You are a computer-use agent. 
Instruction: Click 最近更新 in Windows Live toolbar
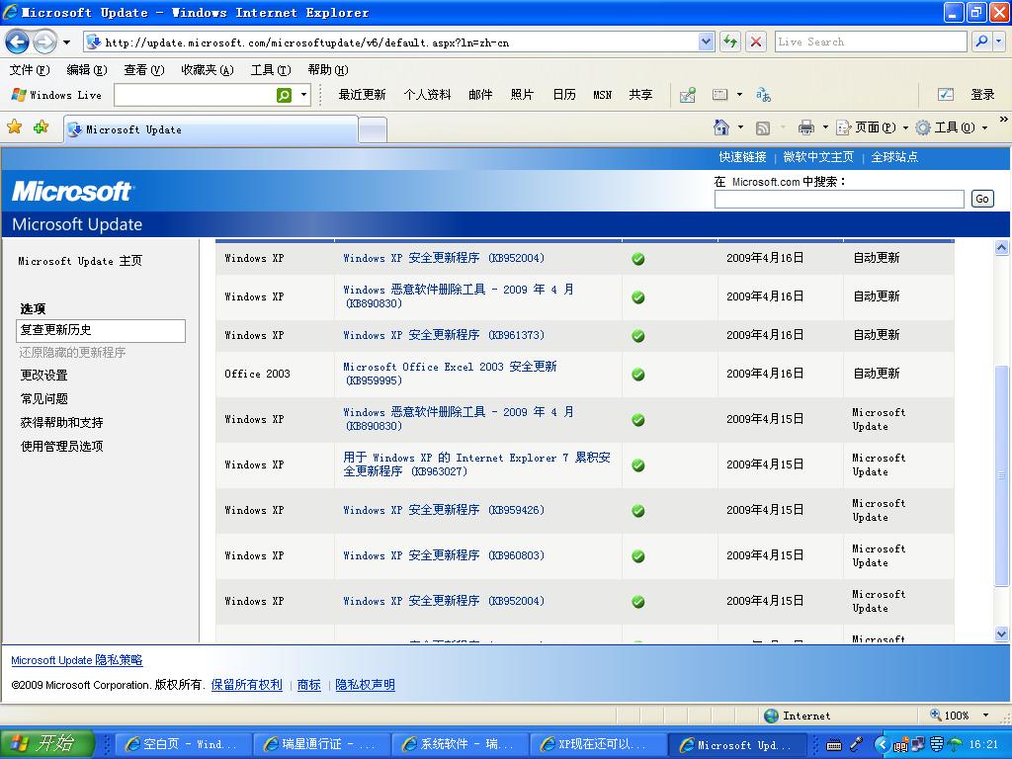[362, 95]
